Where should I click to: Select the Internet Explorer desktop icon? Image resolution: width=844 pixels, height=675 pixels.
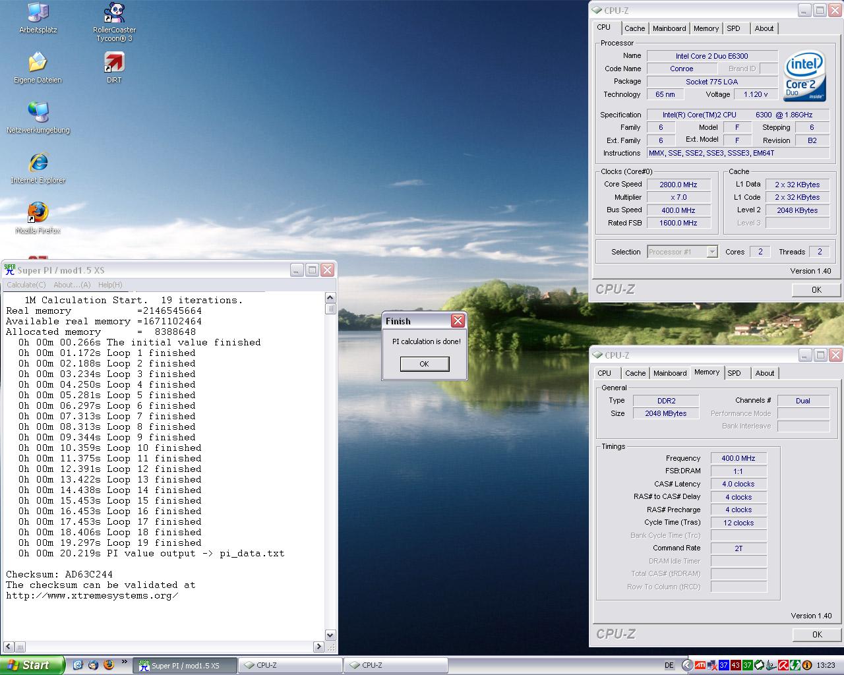[x=38, y=169]
